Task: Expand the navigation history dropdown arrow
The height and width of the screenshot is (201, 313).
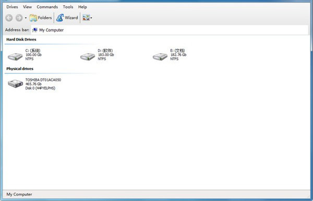Action: [26, 18]
